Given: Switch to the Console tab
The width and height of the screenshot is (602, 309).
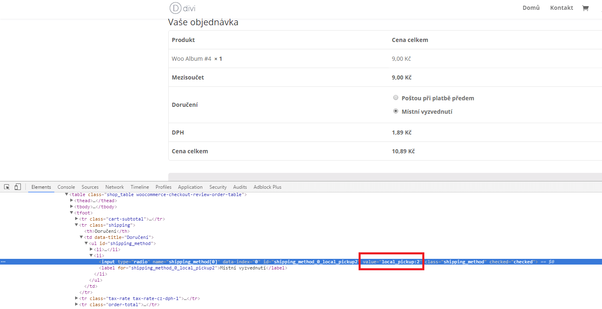Looking at the screenshot, I should tap(66, 187).
